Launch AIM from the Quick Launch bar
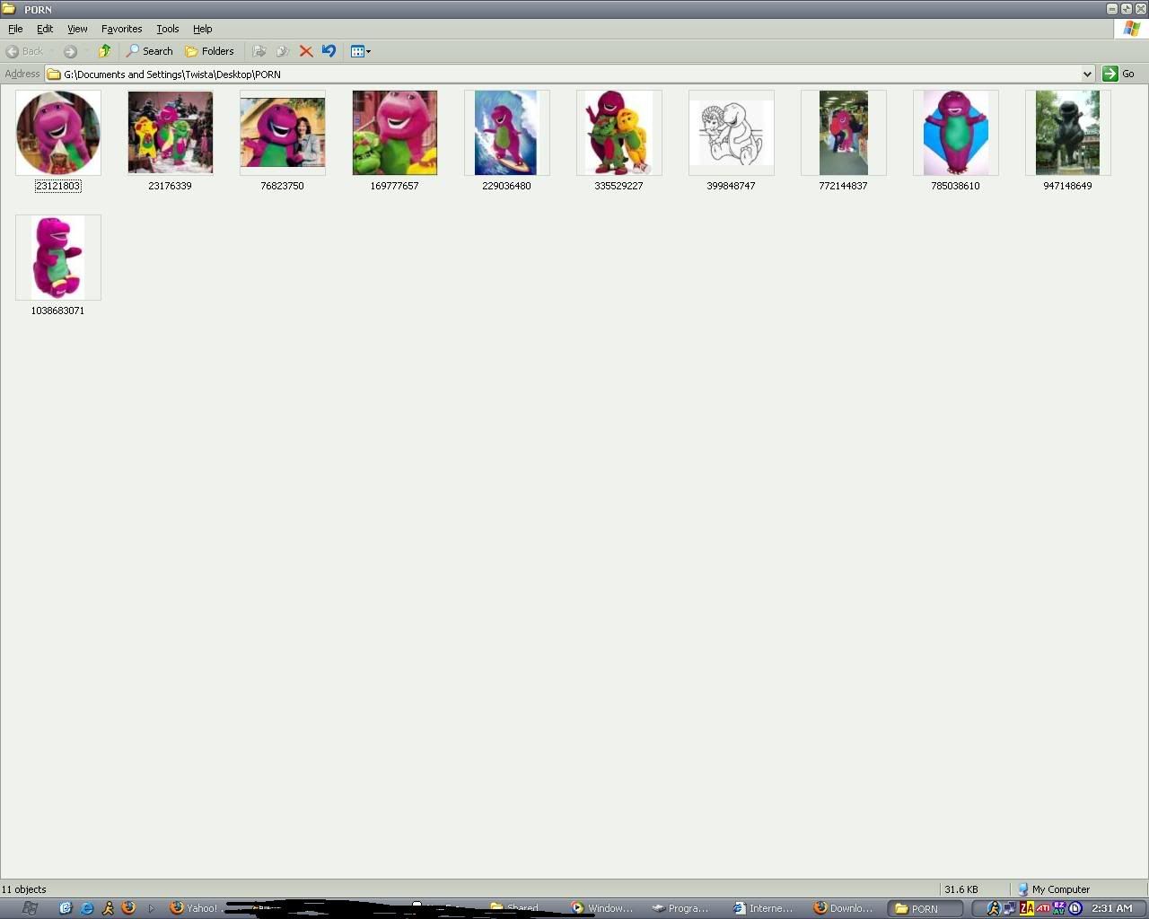Image resolution: width=1149 pixels, height=919 pixels. [108, 908]
